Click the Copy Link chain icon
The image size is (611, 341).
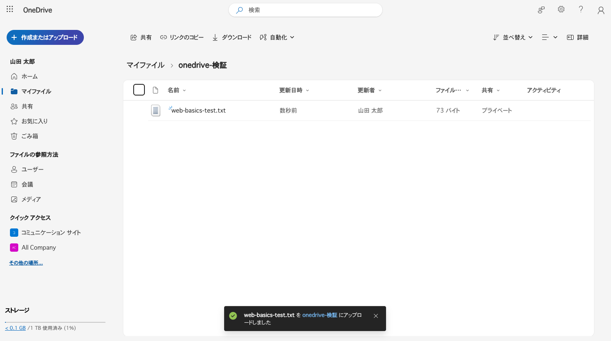[x=164, y=37]
